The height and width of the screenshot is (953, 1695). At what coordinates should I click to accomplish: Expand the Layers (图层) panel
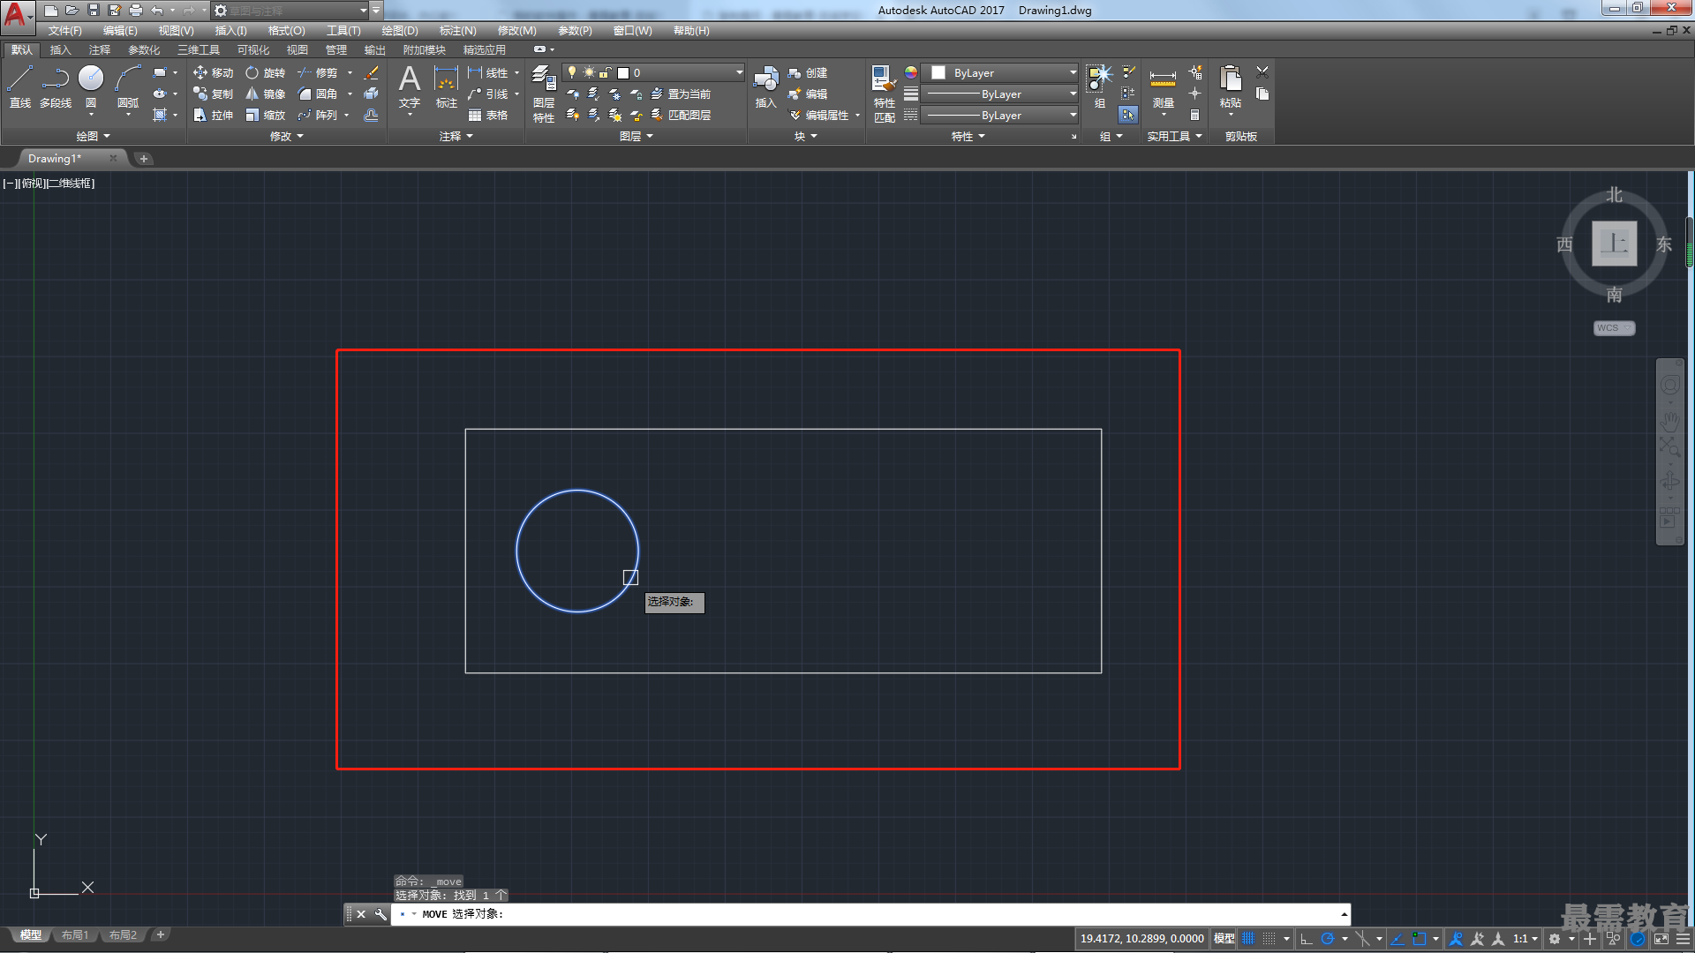pos(637,136)
